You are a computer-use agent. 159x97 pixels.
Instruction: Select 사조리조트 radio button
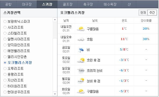click(x=5, y=27)
